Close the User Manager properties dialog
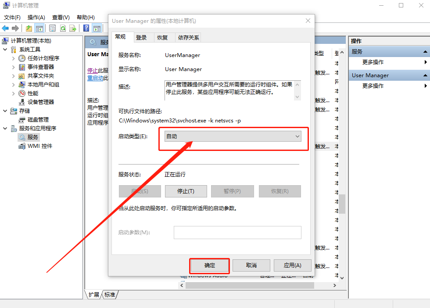The image size is (430, 308). tap(308, 21)
